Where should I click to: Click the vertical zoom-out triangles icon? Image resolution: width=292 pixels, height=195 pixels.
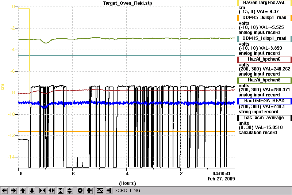click(x=70, y=191)
